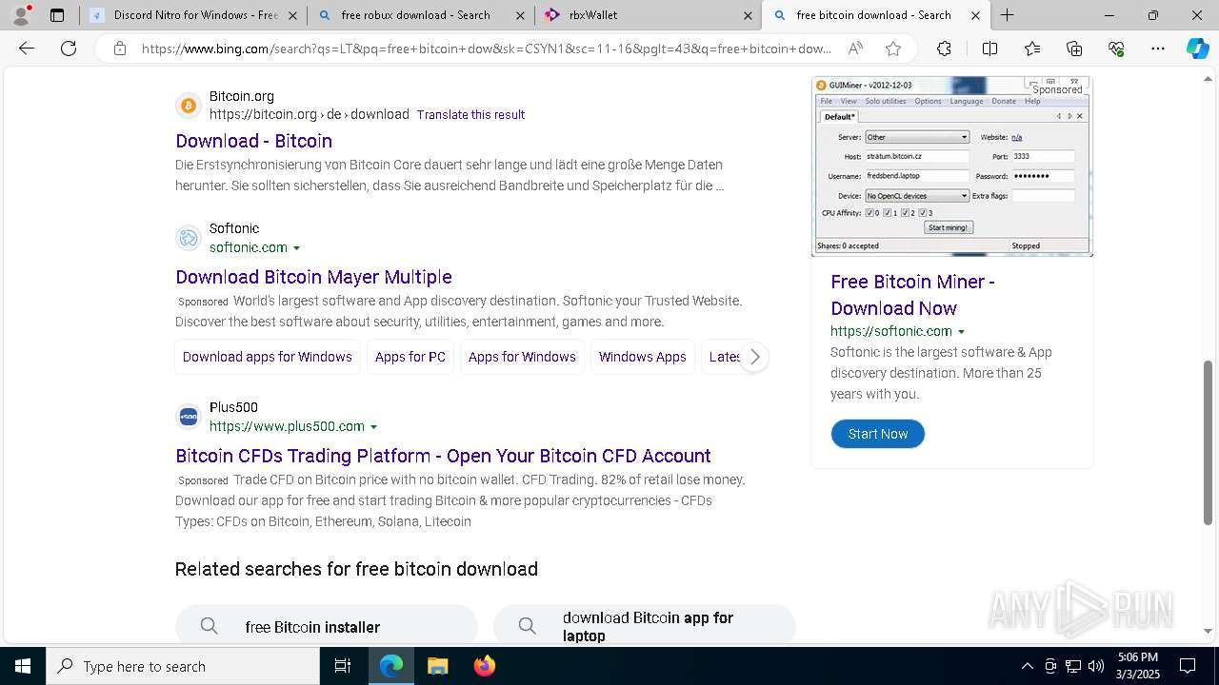1219x685 pixels.
Task: Click Download apps for Windows chip
Action: pos(268,357)
